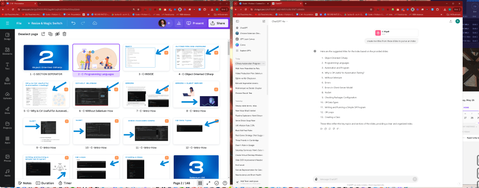Check the cloud save status icon
The image size is (479, 188).
pyautogui.click(x=95, y=23)
